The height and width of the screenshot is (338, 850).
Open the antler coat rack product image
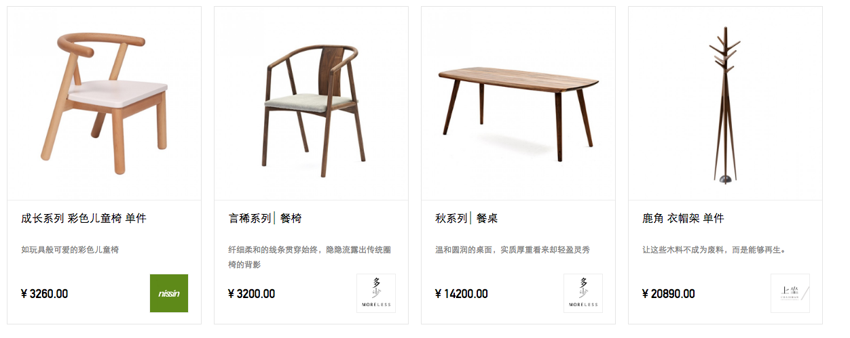[726, 104]
